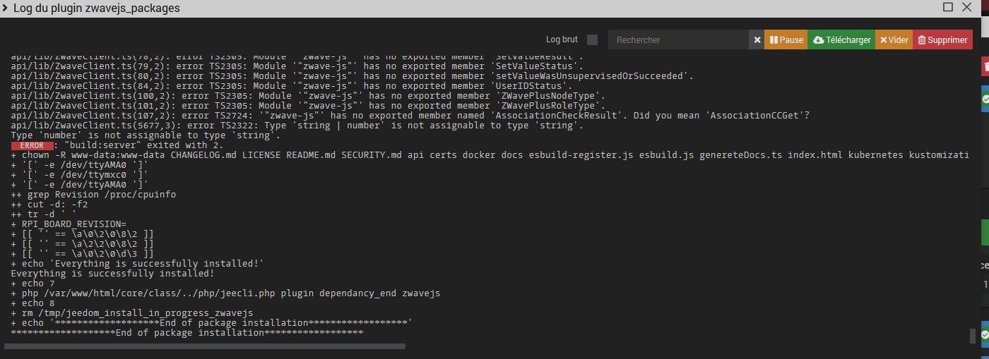Click the upper green check icon at the right edge
989x359 pixels.
pos(985,99)
